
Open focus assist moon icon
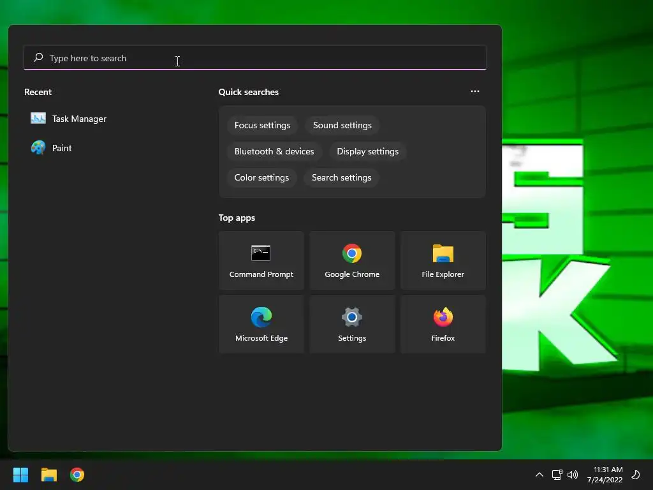click(x=636, y=475)
